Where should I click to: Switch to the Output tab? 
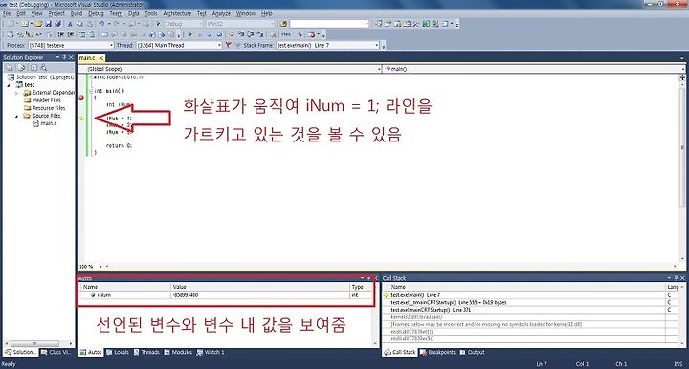pos(473,352)
